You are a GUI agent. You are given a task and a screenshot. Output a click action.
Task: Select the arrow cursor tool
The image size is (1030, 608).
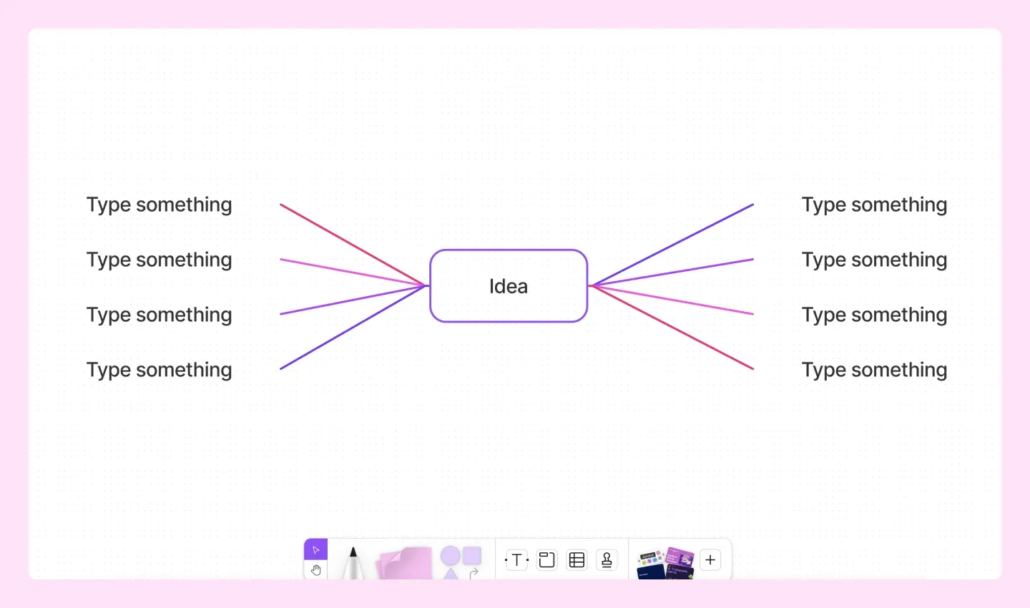pos(315,549)
